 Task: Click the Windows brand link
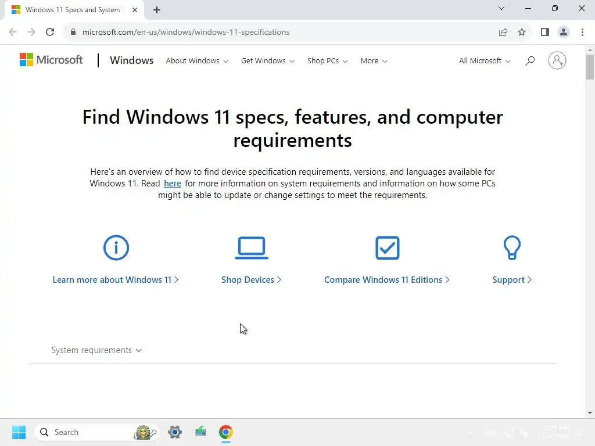pyautogui.click(x=132, y=60)
